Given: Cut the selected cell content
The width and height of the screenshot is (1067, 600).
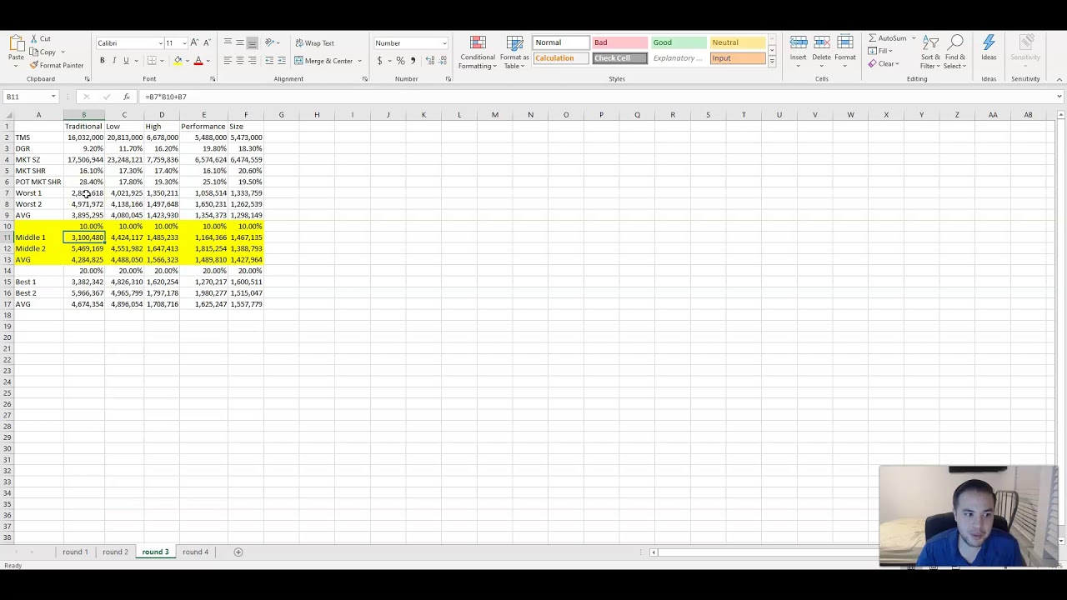Looking at the screenshot, I should (x=40, y=39).
